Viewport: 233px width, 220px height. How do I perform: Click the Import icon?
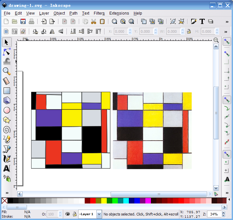[44, 21]
